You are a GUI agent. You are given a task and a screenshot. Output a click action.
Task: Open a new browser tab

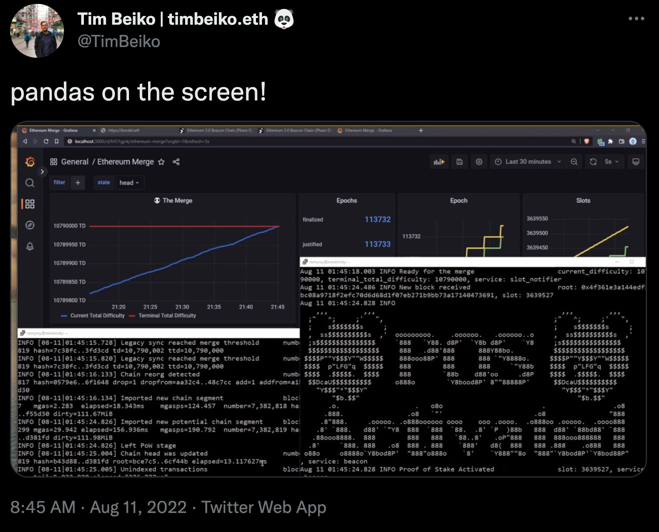[x=421, y=130]
